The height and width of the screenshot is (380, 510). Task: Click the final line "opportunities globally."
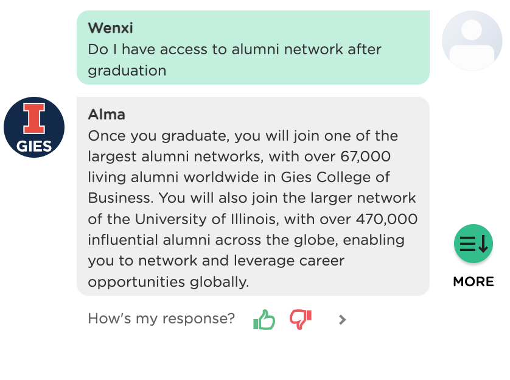[169, 282]
